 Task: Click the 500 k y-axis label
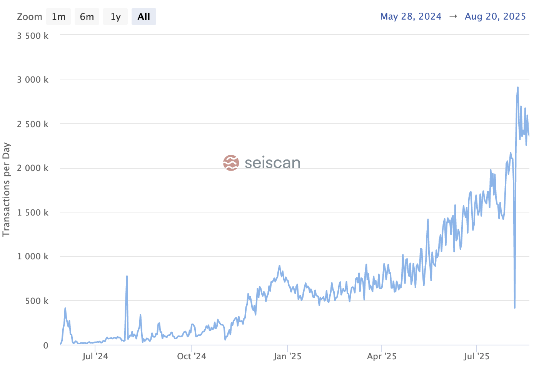pyautogui.click(x=37, y=301)
